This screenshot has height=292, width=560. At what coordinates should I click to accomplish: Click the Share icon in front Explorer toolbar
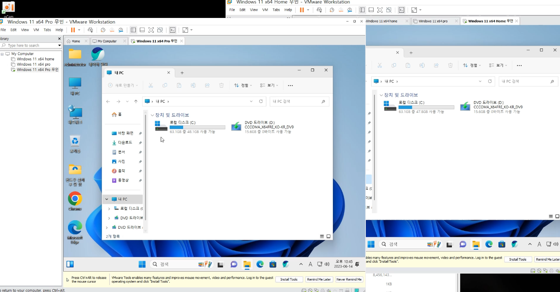point(207,85)
